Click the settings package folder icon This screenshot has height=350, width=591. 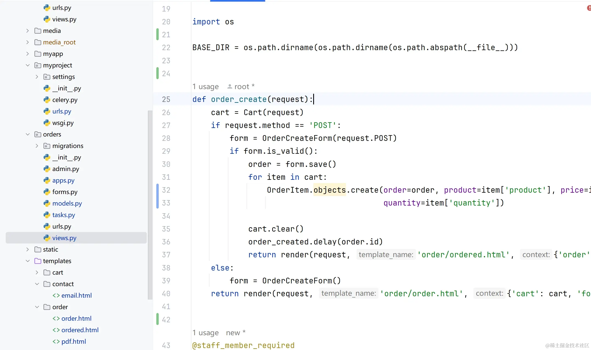[47, 77]
